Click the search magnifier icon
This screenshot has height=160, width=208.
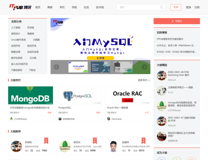tap(162, 7)
